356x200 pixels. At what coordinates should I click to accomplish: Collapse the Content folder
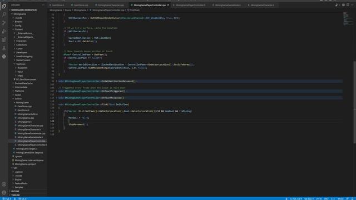(18, 29)
